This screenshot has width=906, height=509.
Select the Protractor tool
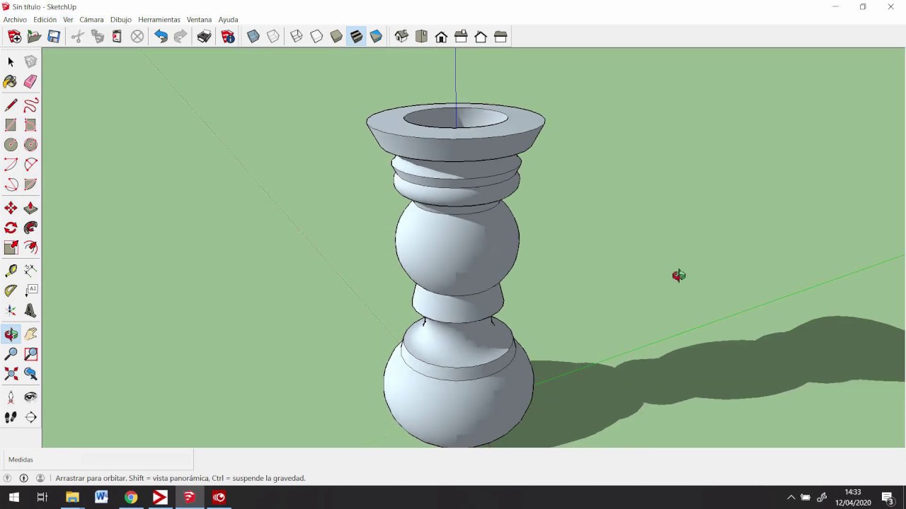coord(11,290)
